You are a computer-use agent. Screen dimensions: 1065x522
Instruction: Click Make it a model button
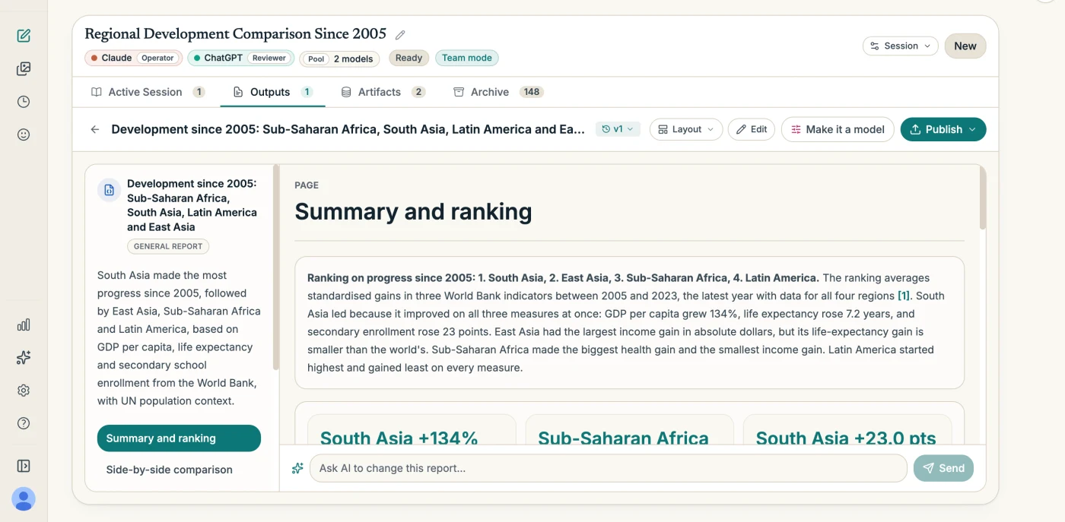click(838, 129)
